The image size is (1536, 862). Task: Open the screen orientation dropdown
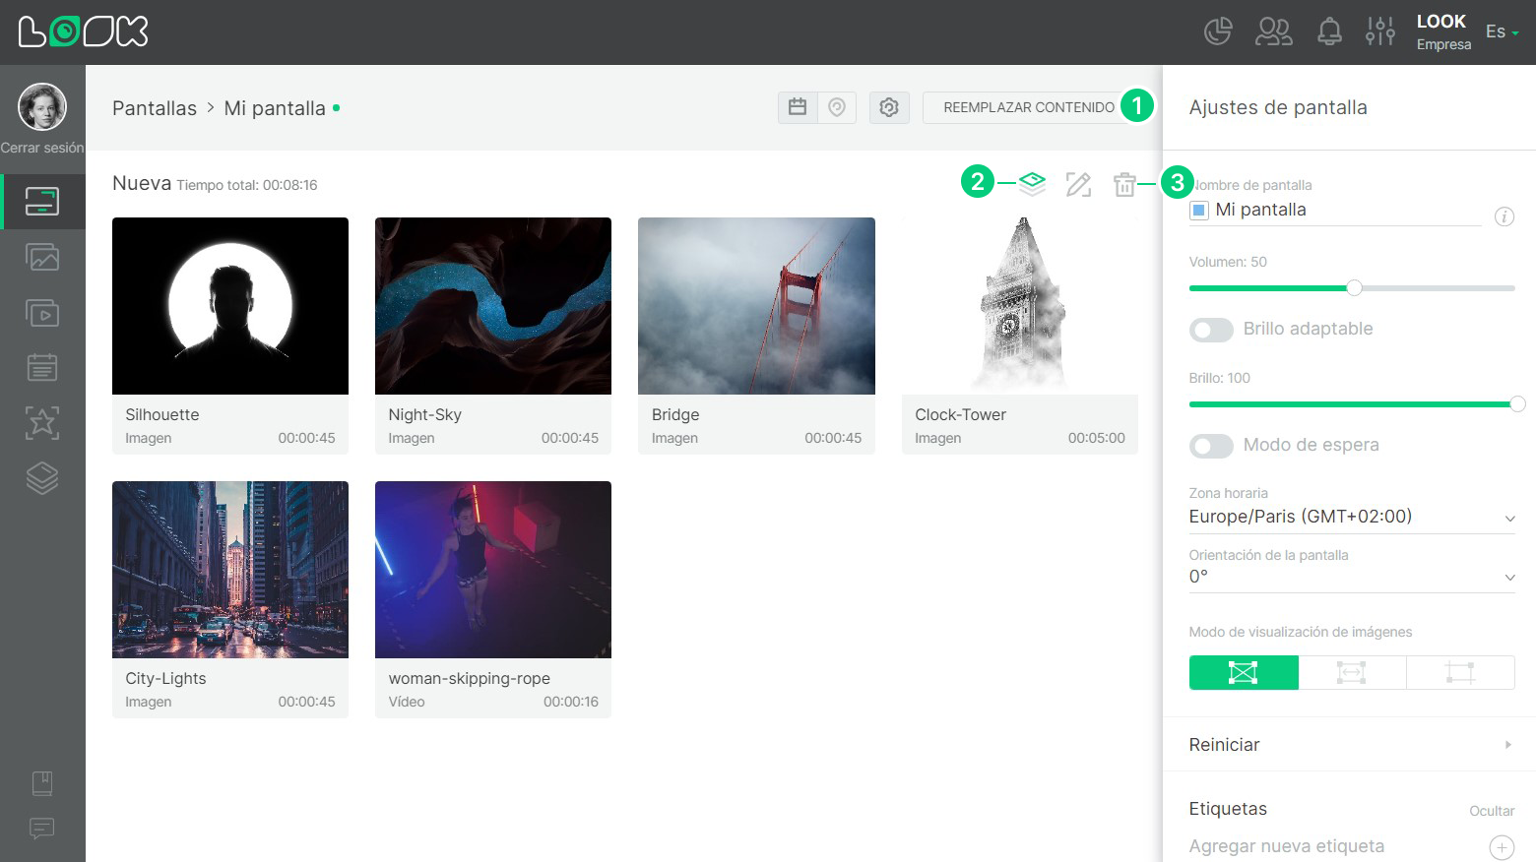pos(1352,577)
